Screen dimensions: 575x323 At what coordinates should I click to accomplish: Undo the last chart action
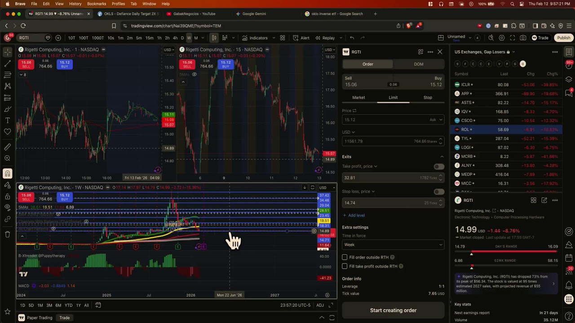[352, 38]
